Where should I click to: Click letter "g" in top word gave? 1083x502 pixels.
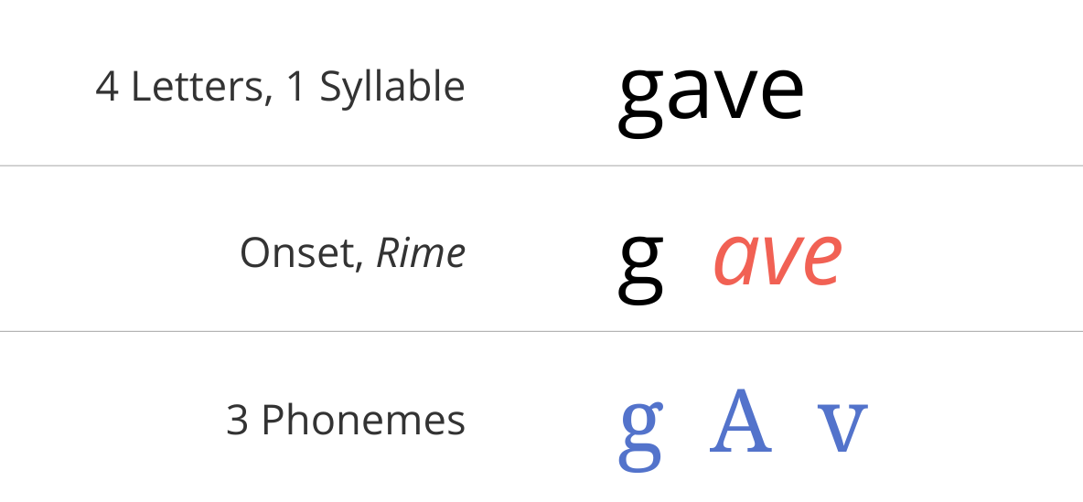click(x=640, y=102)
